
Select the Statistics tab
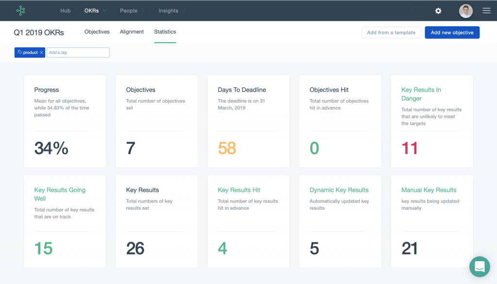(165, 32)
